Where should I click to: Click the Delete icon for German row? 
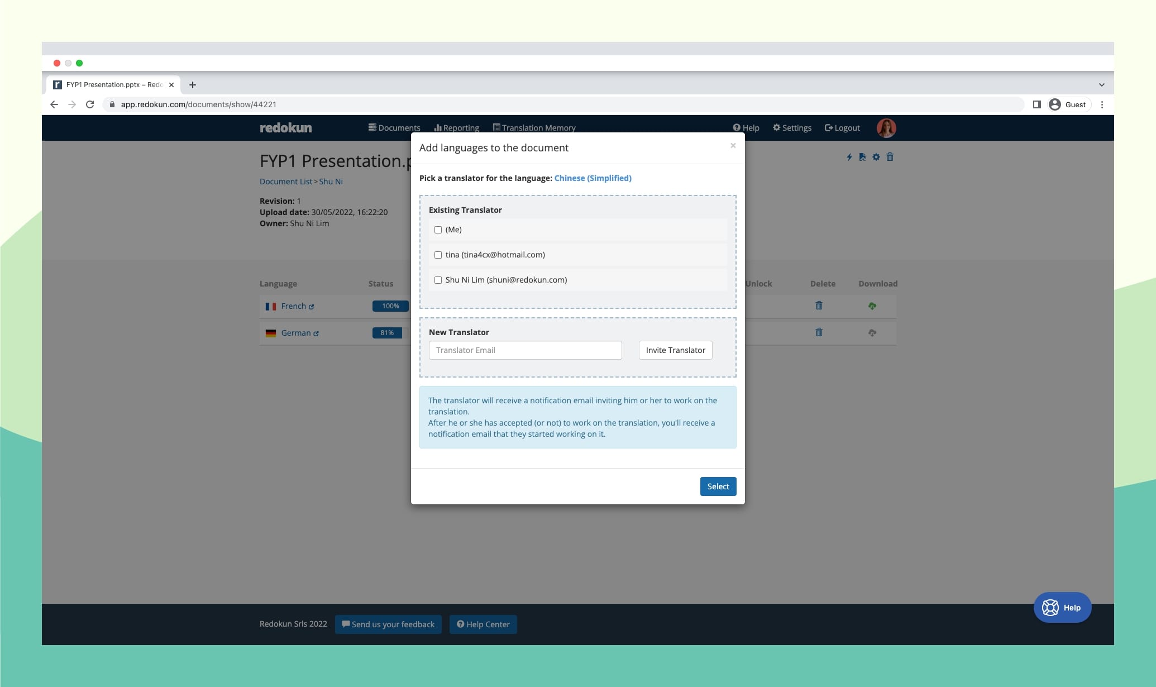click(819, 332)
